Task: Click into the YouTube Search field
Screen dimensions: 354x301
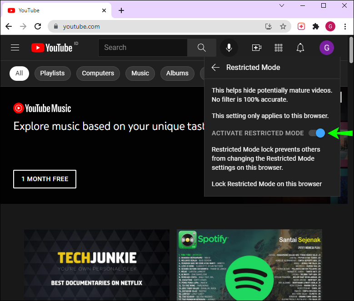Action: 143,48
